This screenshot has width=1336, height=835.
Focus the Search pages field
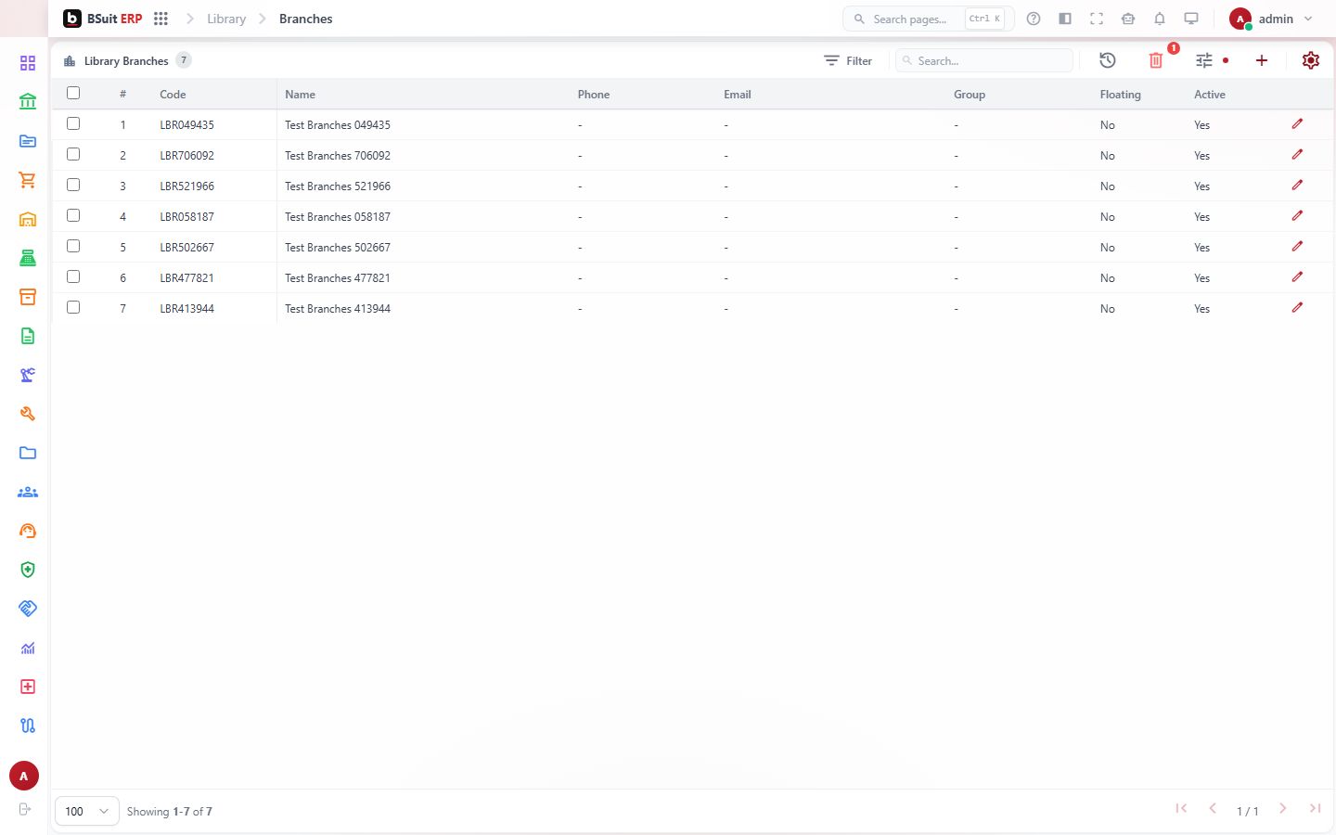click(928, 19)
